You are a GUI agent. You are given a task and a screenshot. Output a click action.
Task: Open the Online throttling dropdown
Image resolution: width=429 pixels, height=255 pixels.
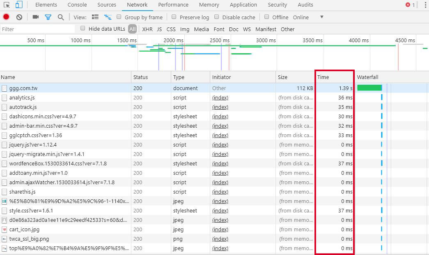301,17
